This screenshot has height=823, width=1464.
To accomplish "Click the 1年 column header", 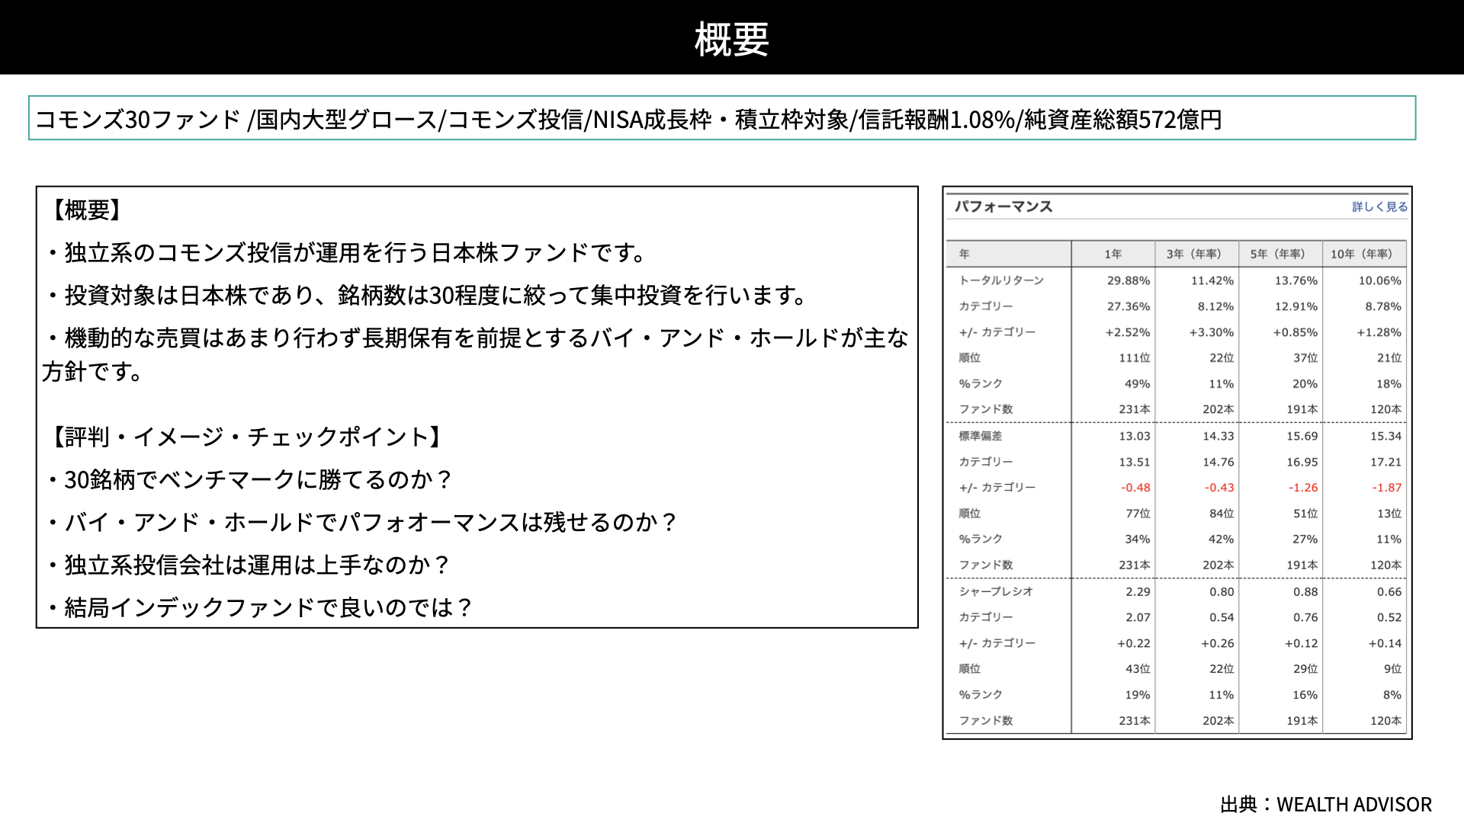I will point(1113,254).
